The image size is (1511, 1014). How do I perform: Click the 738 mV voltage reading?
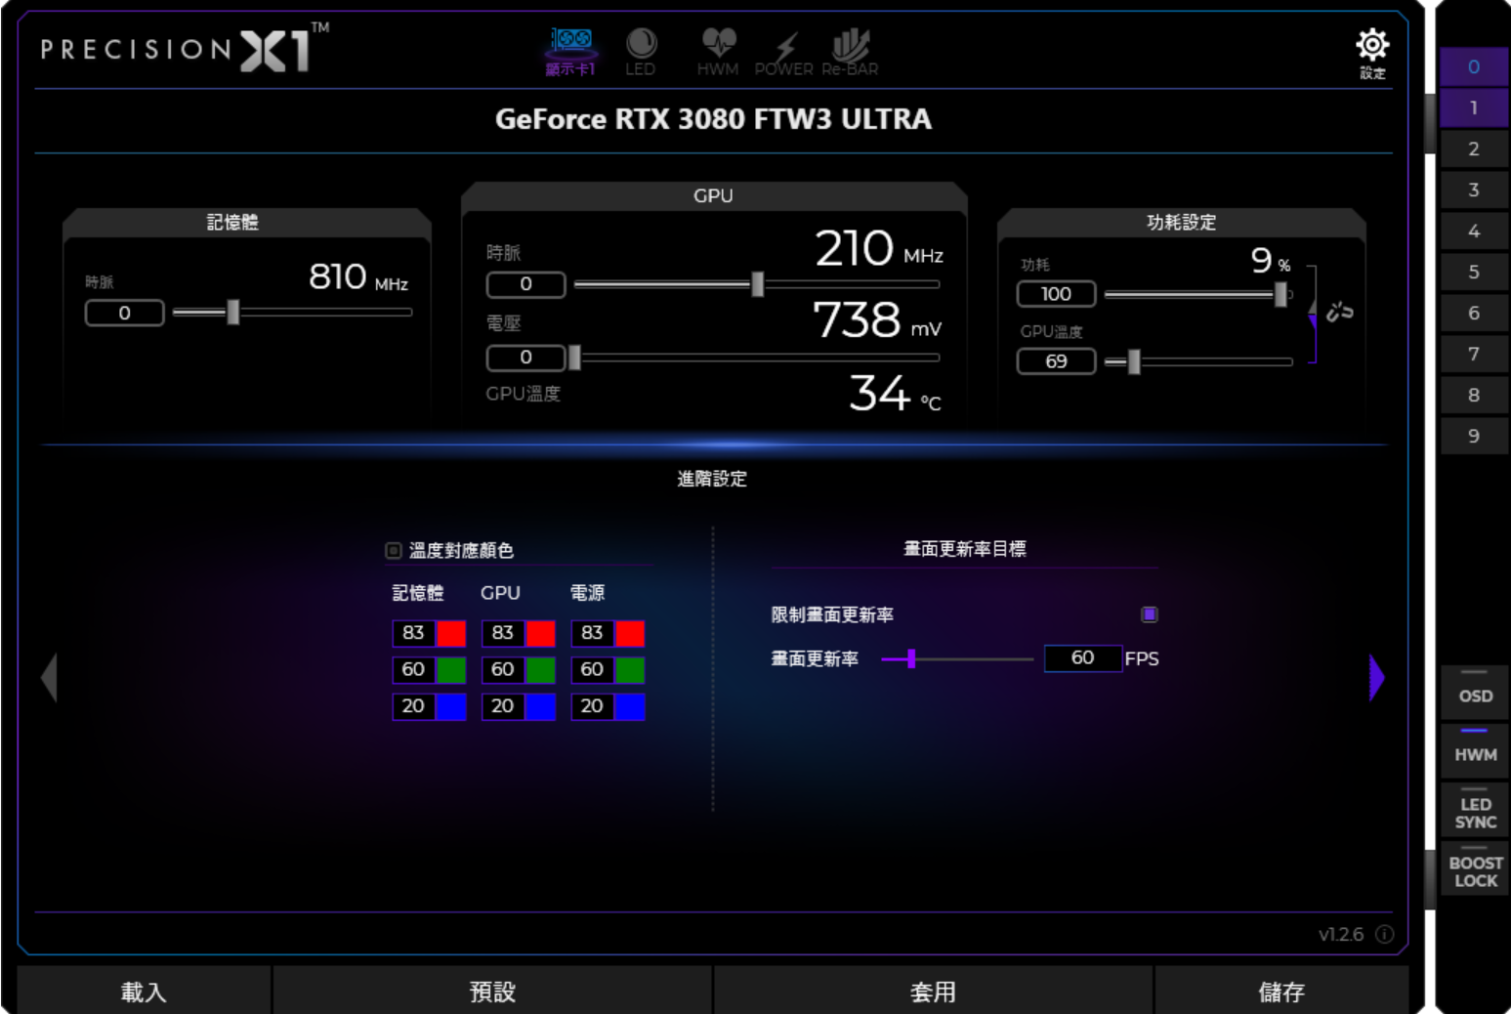tap(877, 320)
